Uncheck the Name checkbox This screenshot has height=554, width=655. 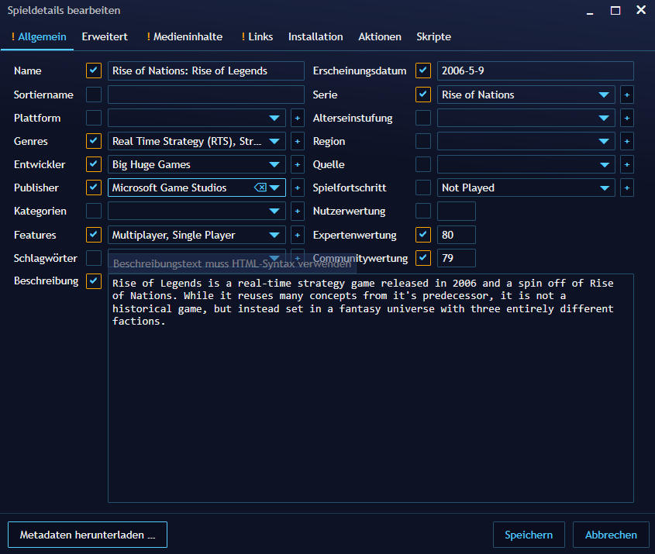[x=94, y=71]
